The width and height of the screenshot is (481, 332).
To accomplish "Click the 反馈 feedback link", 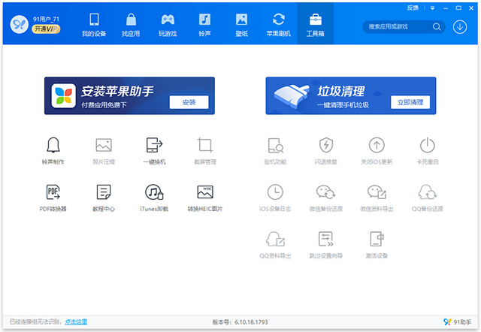I will tap(413, 8).
